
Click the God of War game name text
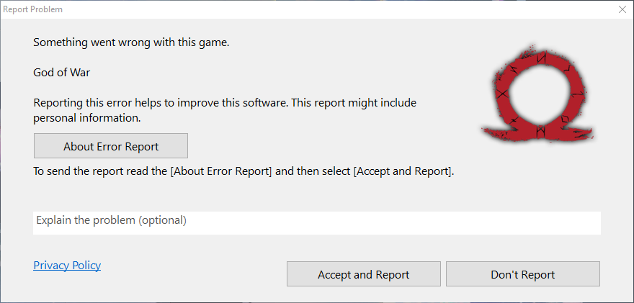pos(61,73)
